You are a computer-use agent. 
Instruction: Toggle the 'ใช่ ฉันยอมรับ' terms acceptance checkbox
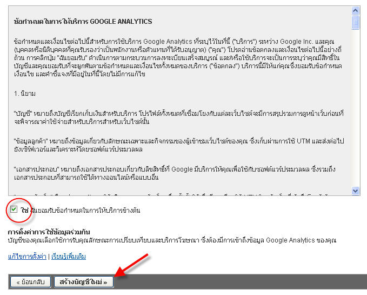pyautogui.click(x=14, y=209)
